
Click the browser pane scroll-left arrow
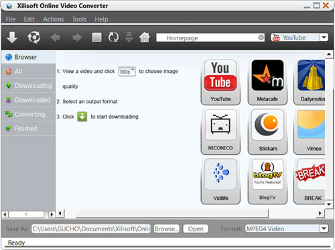click(60, 213)
